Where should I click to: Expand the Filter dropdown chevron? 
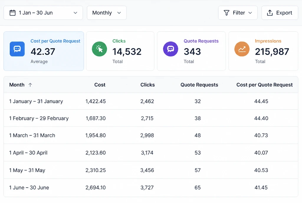point(250,13)
